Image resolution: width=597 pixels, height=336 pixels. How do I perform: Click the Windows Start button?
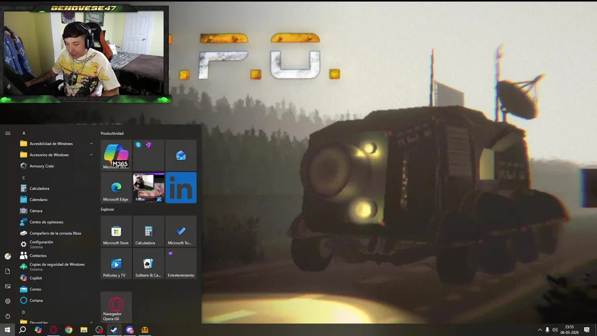(x=7, y=330)
